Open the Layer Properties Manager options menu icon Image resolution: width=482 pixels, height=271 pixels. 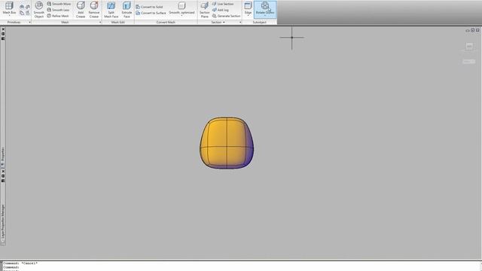tap(3, 181)
